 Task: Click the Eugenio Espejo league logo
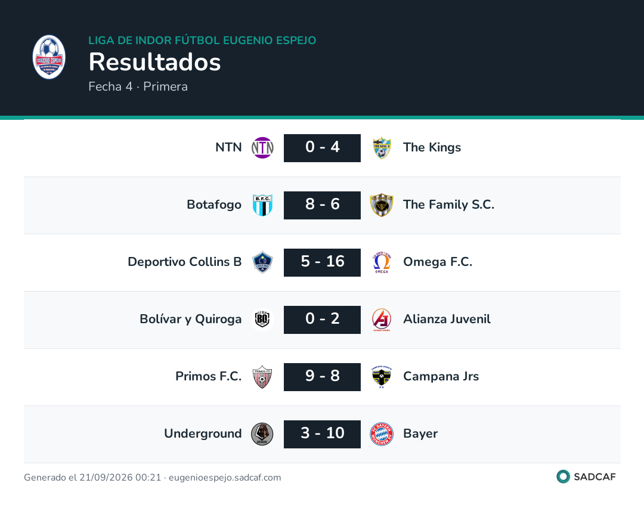coord(49,57)
